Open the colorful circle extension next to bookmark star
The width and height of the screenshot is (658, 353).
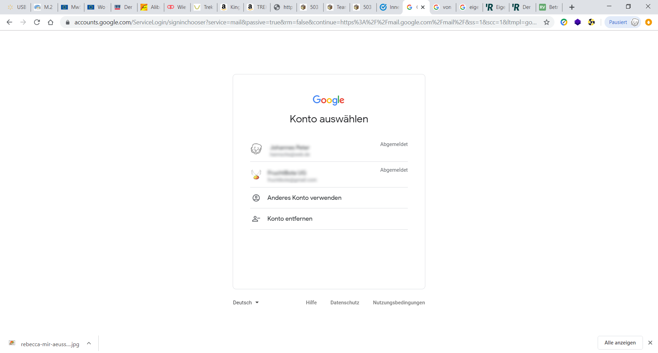(x=564, y=22)
